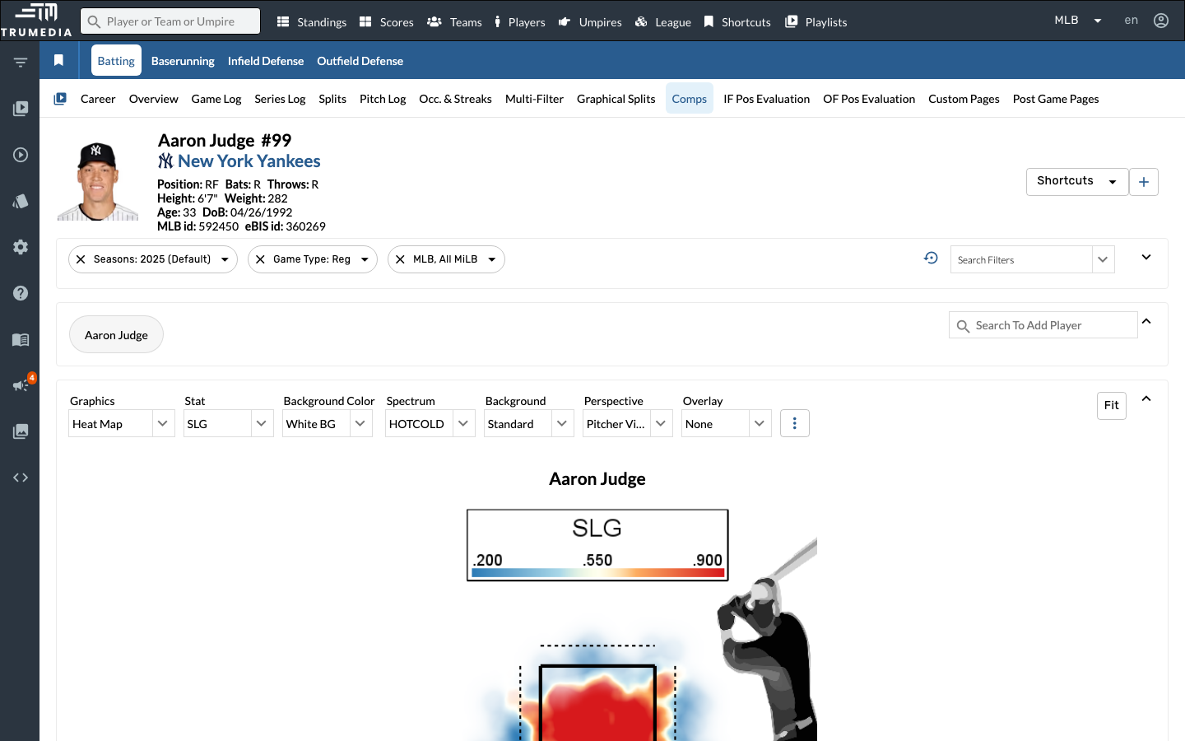Open the sidebar settings gear
The image size is (1185, 741).
(21, 247)
